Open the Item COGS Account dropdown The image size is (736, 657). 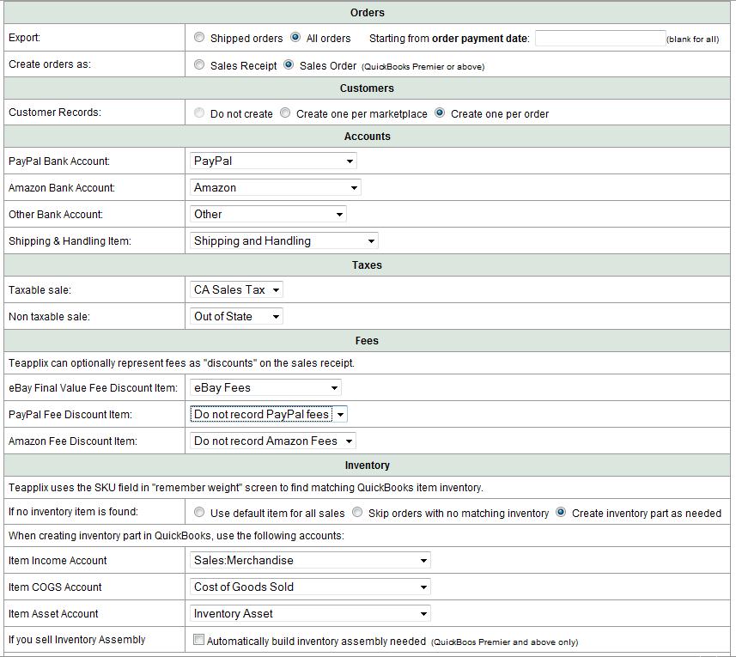pos(310,587)
